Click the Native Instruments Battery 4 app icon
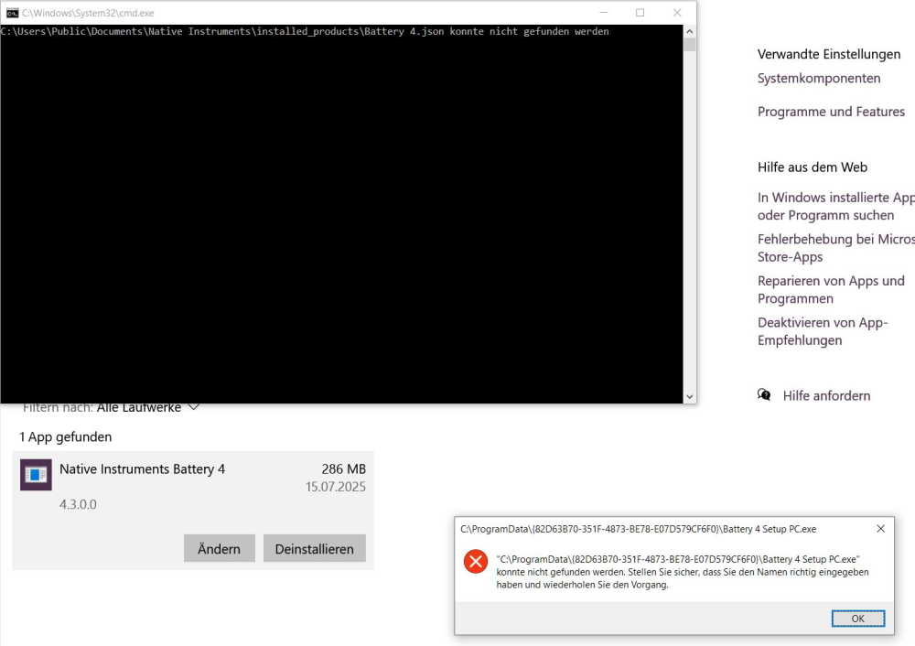 click(36, 474)
